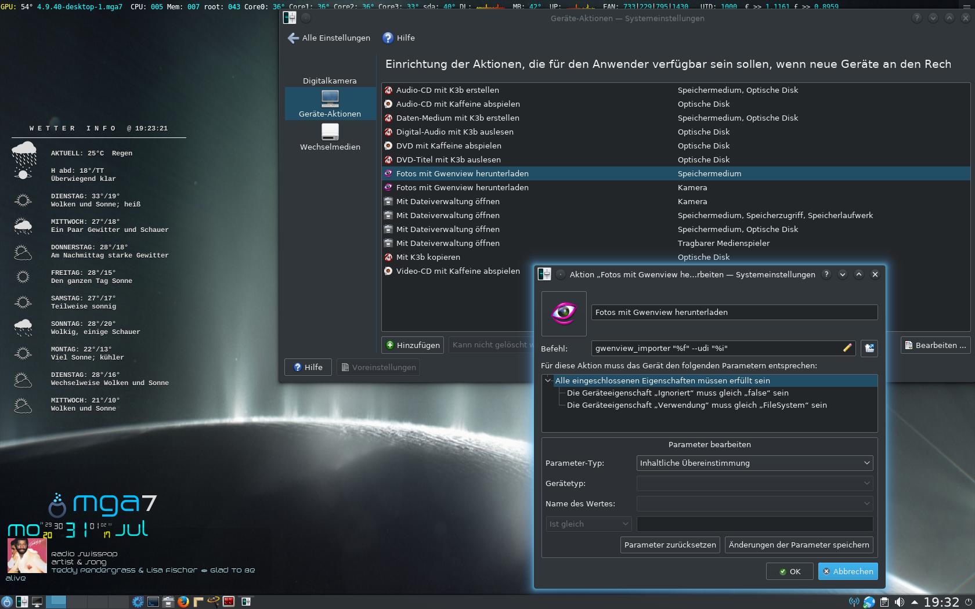Click the action name text field
This screenshot has width=975, height=609.
734,312
